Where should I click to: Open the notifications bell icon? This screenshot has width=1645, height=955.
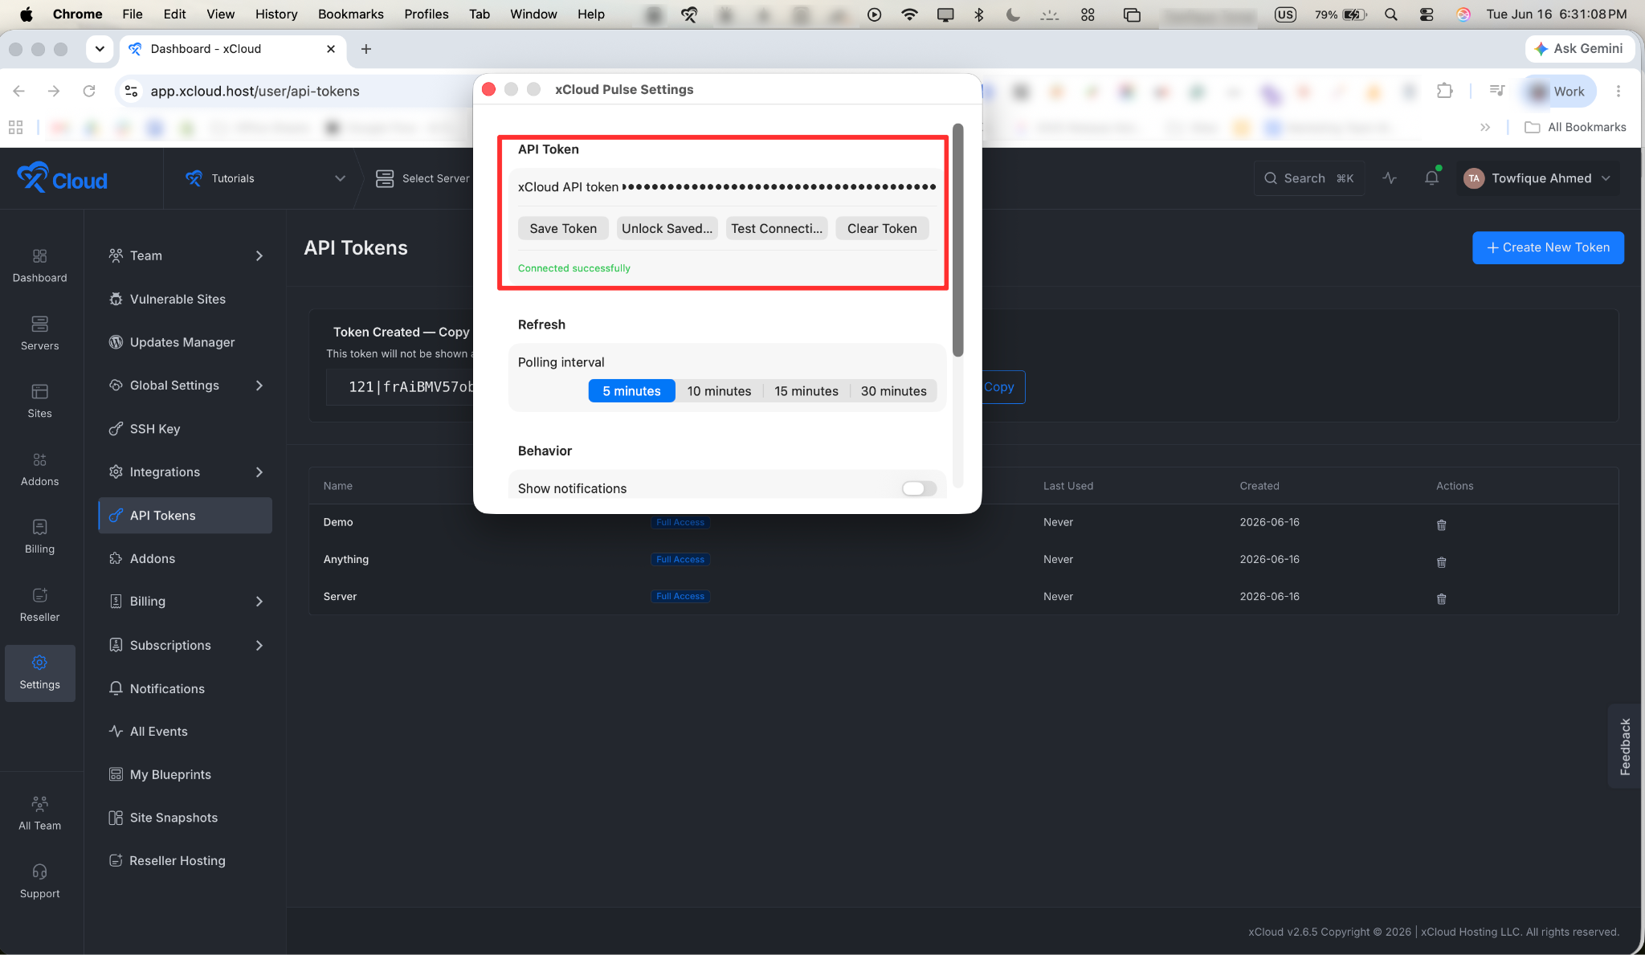(x=1431, y=178)
